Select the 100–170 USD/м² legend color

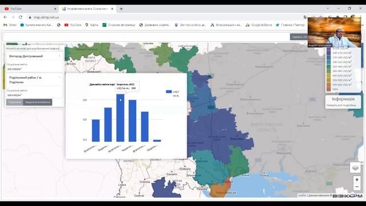click(329, 53)
